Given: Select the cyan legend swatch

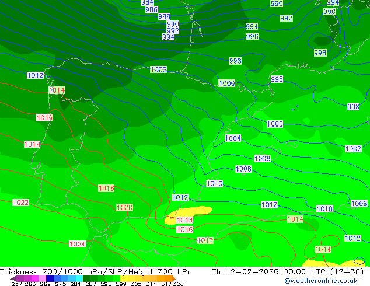Looking at the screenshot, I should coord(79,278).
